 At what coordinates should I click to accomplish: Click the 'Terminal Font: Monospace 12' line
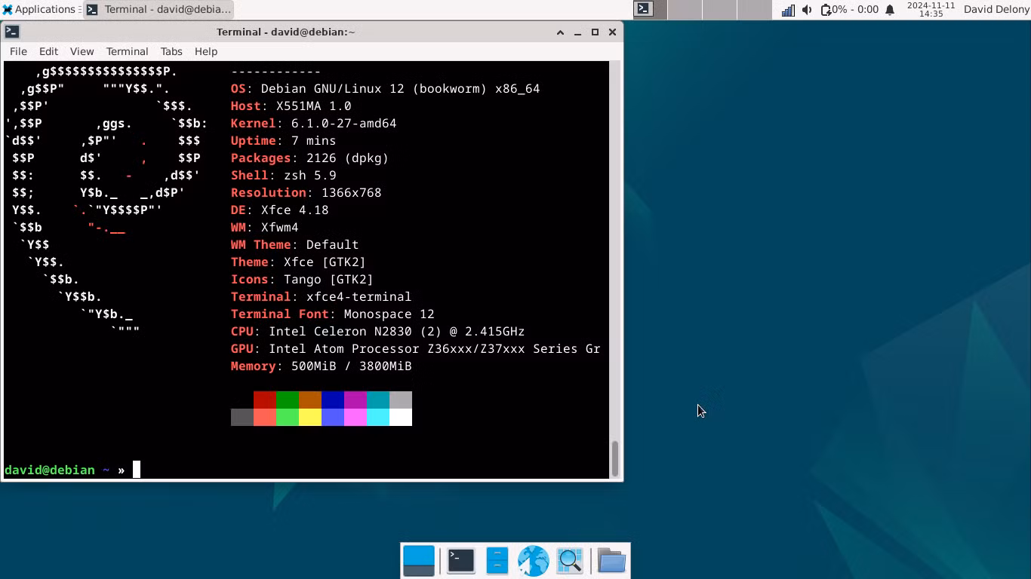pos(333,314)
